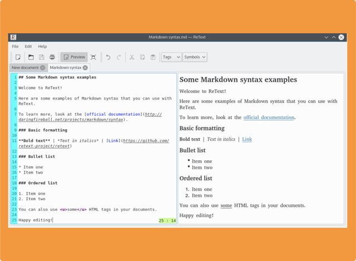Click '1. Item one' in the editor
Viewport: 356px width, 261px height.
click(x=32, y=194)
